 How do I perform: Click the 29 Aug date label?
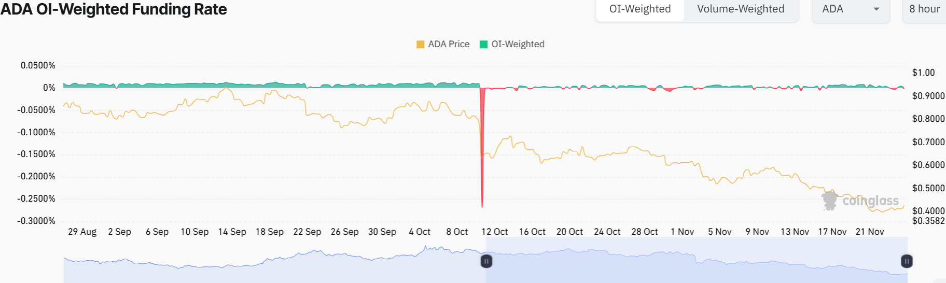pyautogui.click(x=82, y=232)
